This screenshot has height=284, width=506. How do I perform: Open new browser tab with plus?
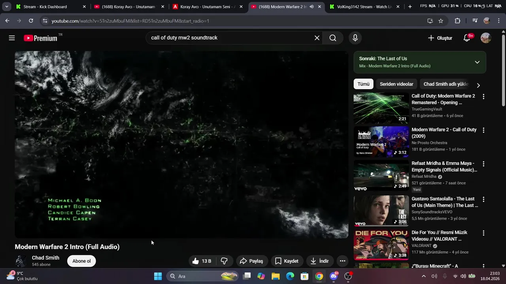(410, 7)
